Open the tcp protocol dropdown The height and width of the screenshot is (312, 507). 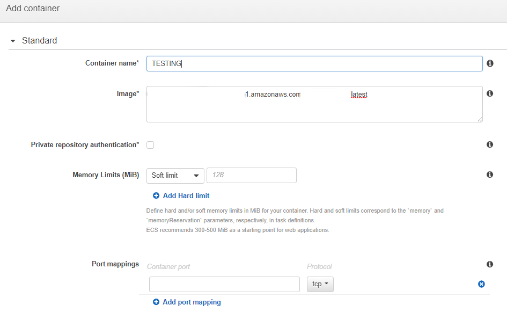(320, 284)
